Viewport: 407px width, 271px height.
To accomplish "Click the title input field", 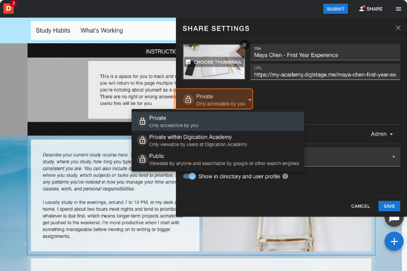I will click(325, 52).
